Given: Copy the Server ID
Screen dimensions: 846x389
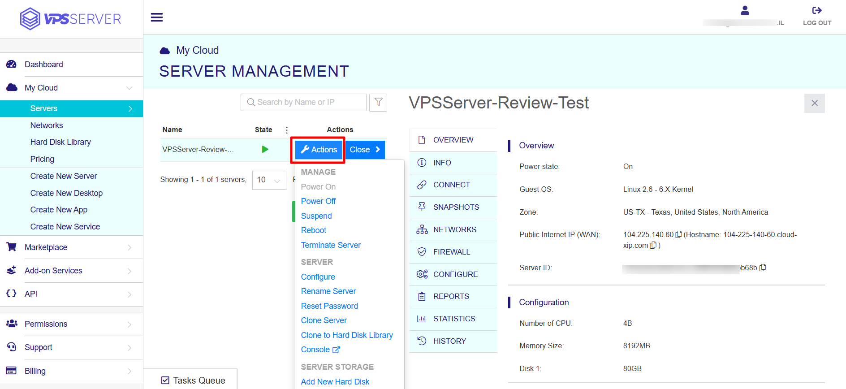Looking at the screenshot, I should click(763, 268).
